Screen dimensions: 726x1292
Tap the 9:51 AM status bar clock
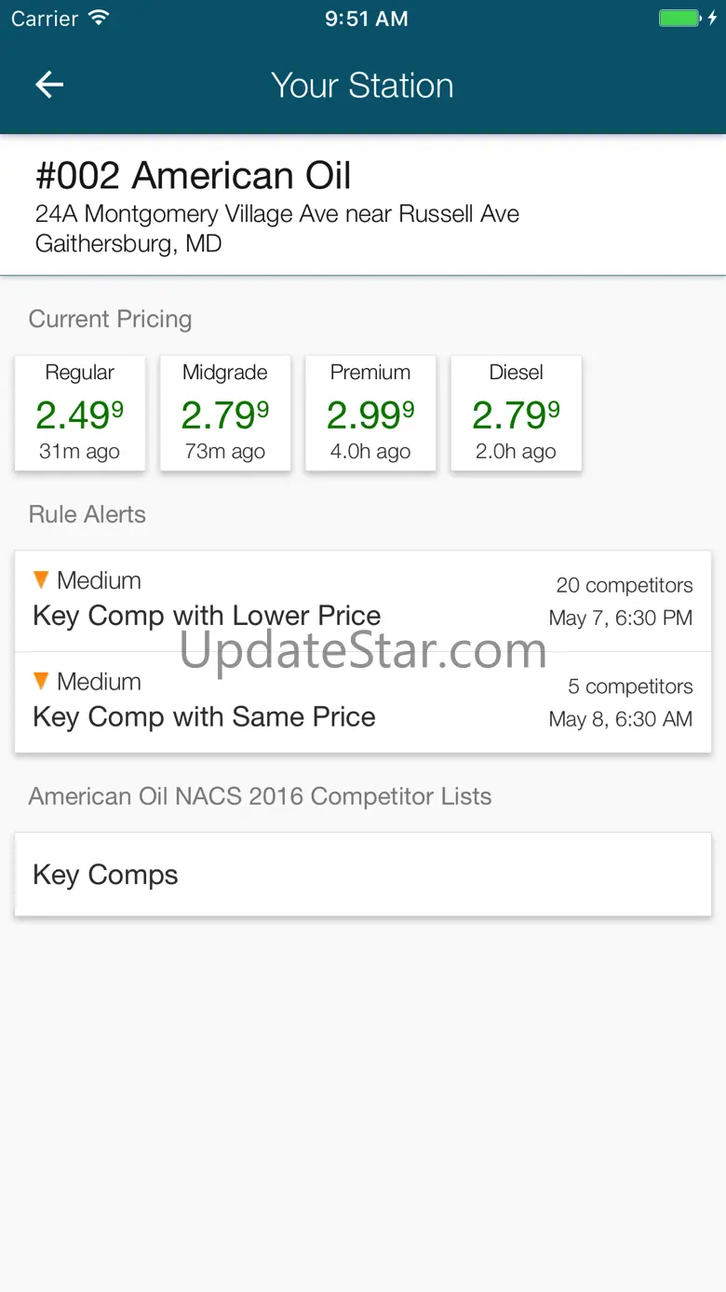pyautogui.click(x=366, y=19)
